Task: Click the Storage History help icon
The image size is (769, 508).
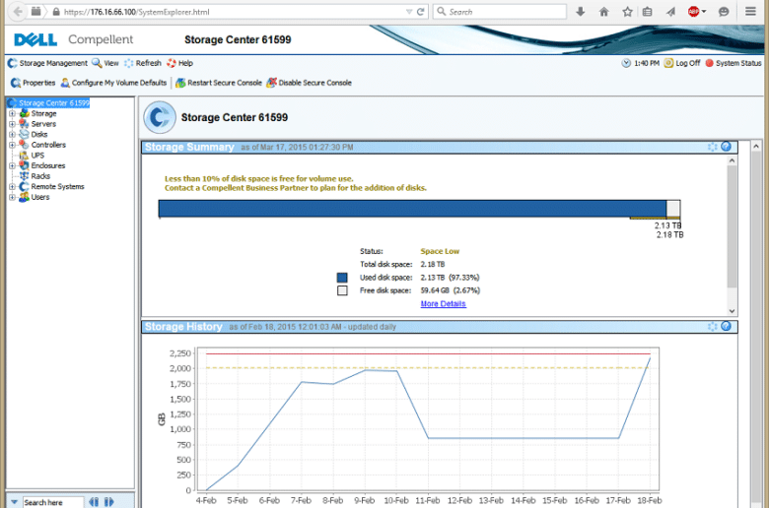Action: point(727,326)
